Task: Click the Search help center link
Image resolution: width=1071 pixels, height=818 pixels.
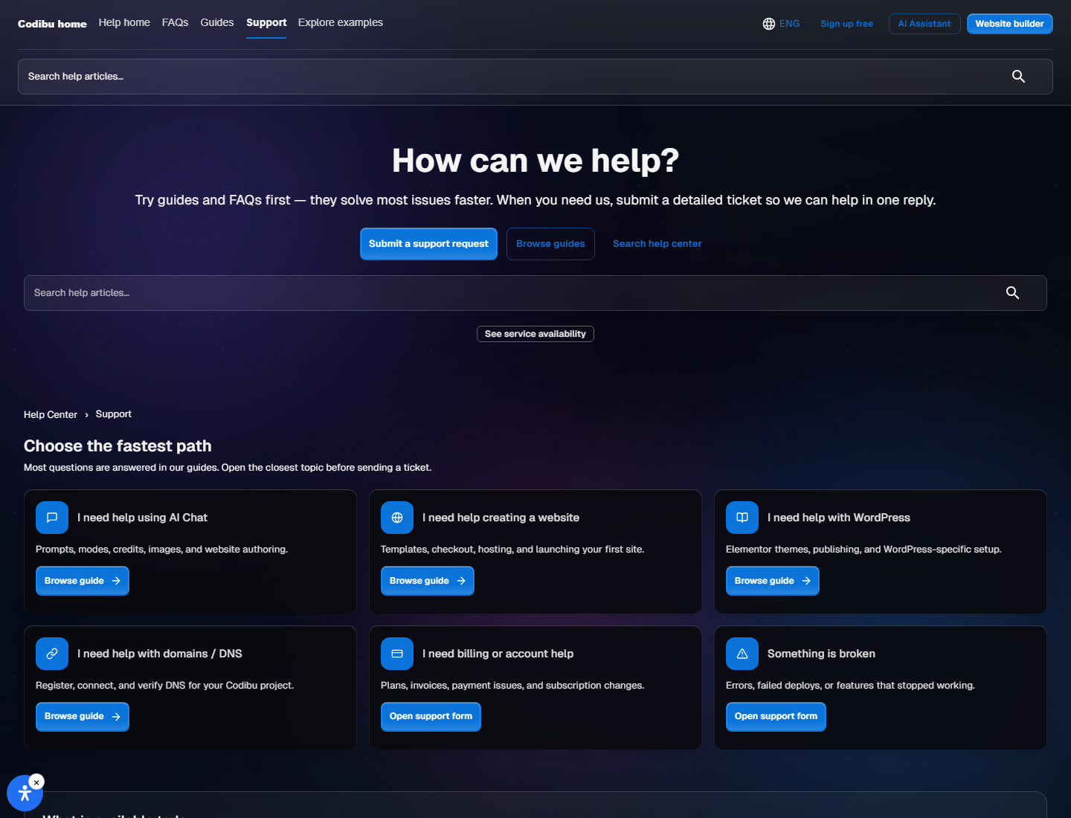Action: pos(657,244)
